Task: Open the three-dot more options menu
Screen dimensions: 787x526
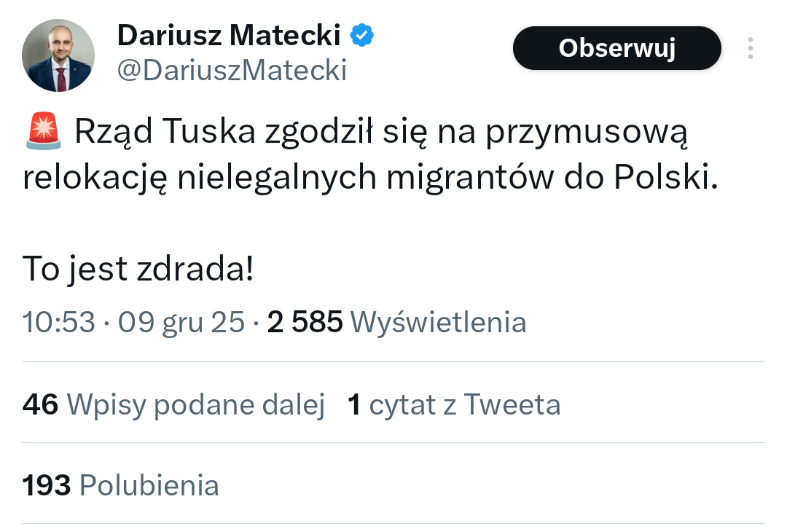Action: pyautogui.click(x=750, y=48)
